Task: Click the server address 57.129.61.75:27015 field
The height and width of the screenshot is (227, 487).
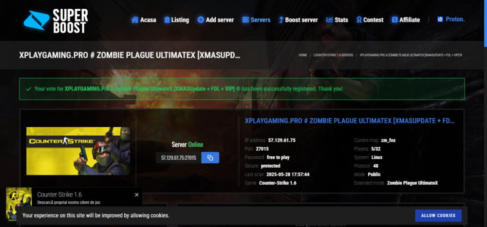Action: (x=178, y=158)
